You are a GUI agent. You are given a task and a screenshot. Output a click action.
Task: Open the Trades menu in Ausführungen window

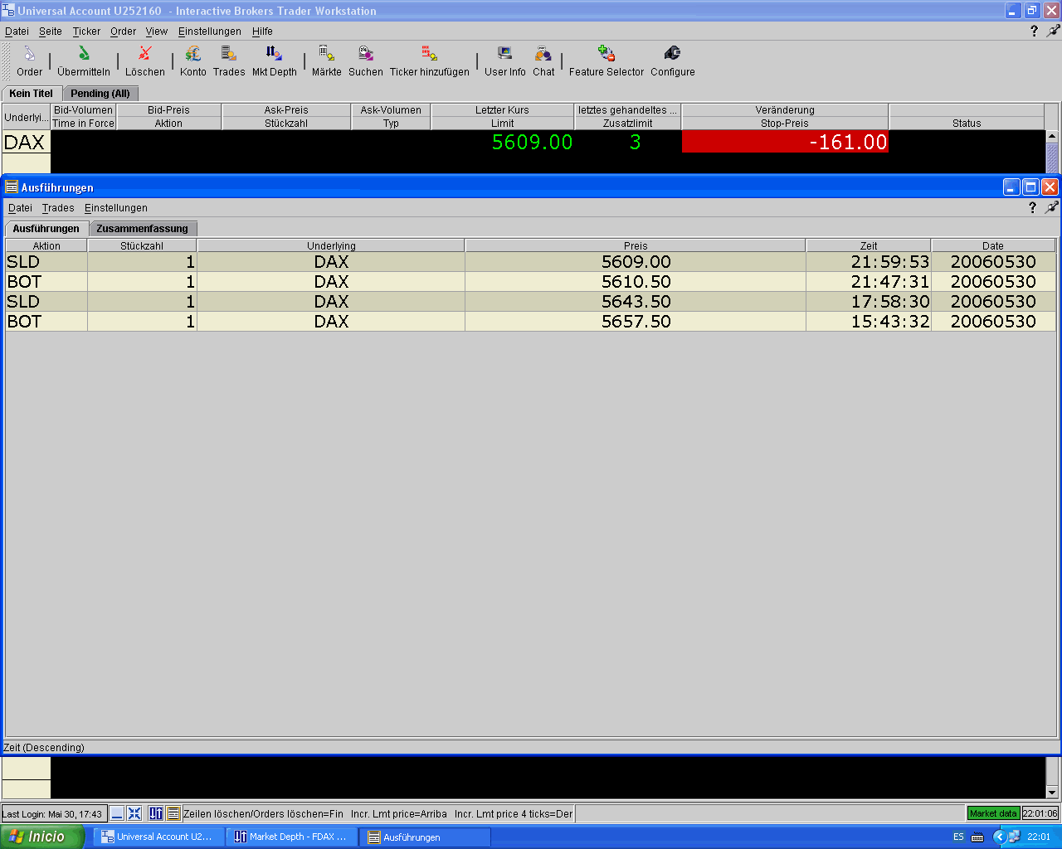pyautogui.click(x=58, y=208)
